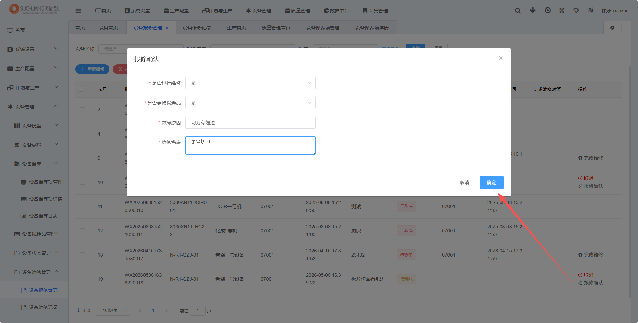The width and height of the screenshot is (638, 323).
Task: Open the 是否进行维修 dropdown
Action: 250,83
